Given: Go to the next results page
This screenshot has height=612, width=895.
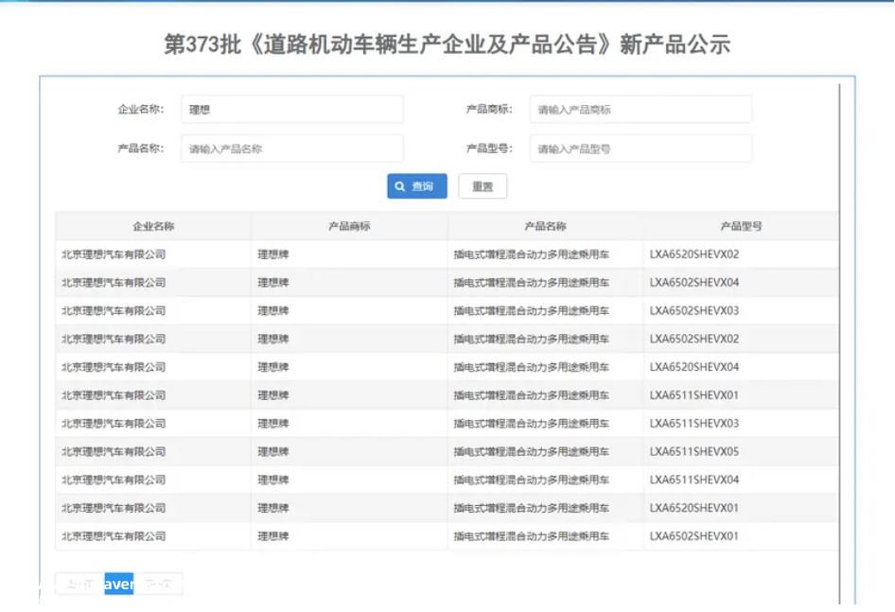Looking at the screenshot, I should click(x=158, y=584).
